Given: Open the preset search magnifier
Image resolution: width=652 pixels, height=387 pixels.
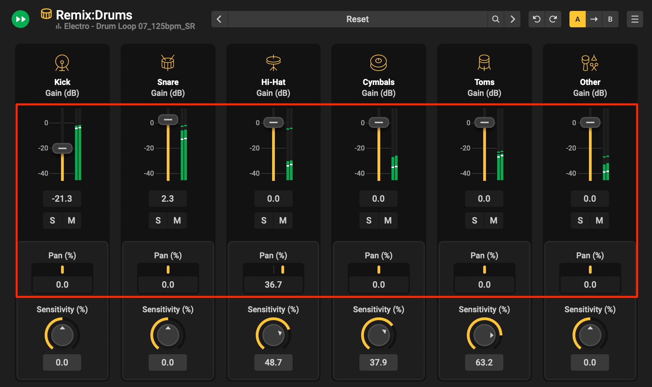Looking at the screenshot, I should pyautogui.click(x=496, y=19).
